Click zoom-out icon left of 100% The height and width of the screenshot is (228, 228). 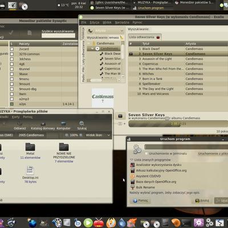(x=67, y=135)
